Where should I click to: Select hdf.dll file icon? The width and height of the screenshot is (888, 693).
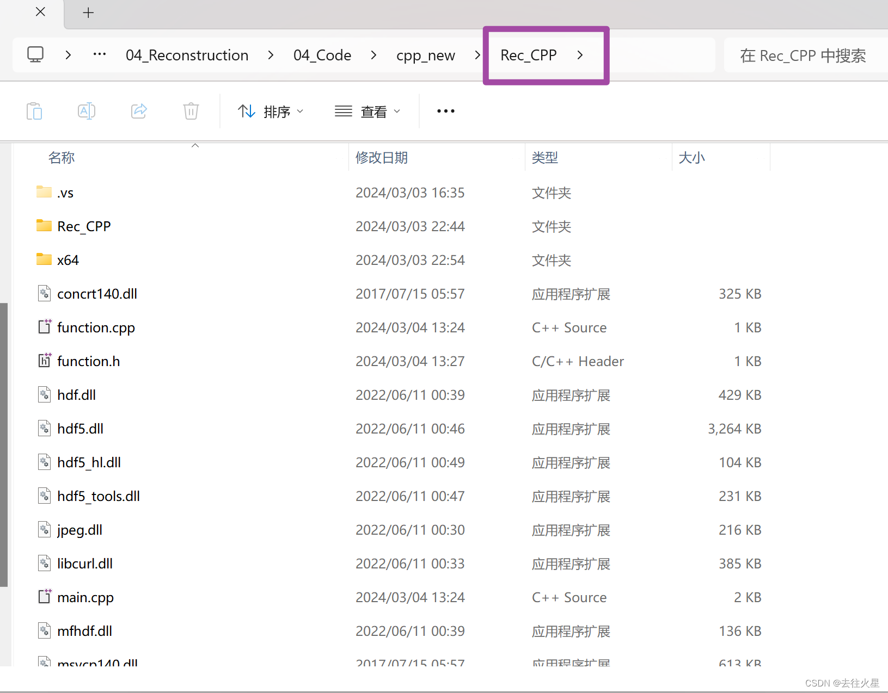[45, 394]
